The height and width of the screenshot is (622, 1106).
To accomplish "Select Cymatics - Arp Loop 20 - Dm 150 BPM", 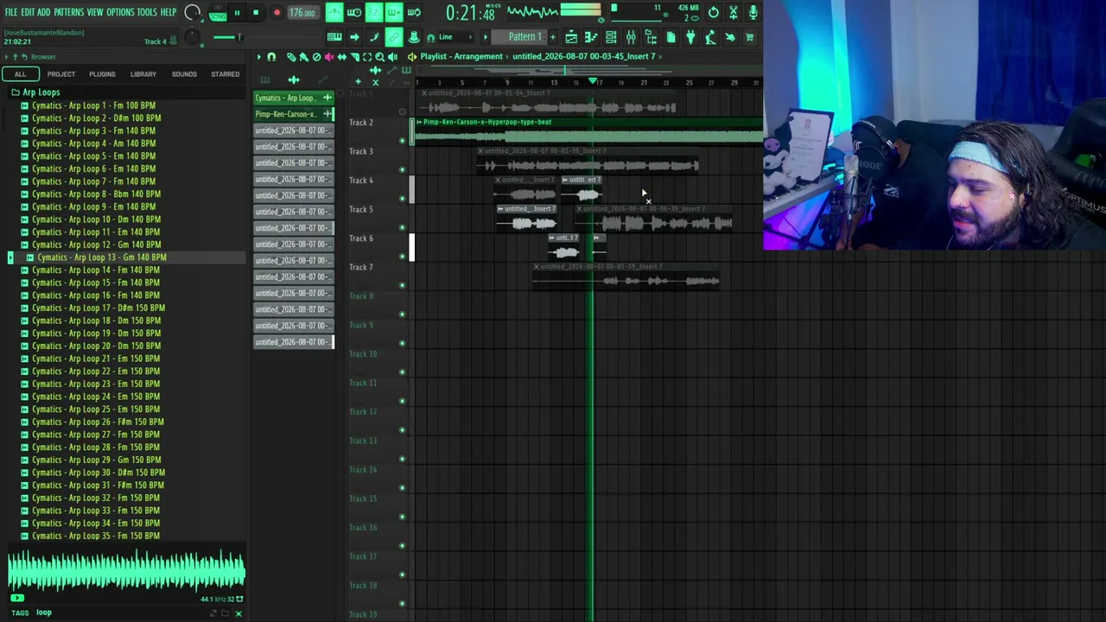I will (x=96, y=346).
